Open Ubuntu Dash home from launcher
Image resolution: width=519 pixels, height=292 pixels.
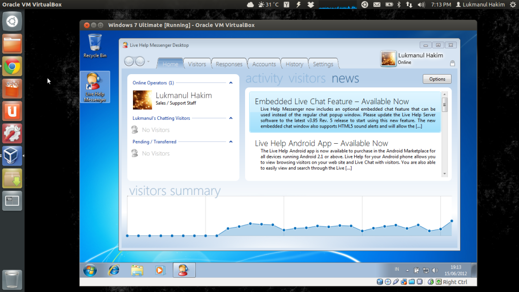pyautogui.click(x=12, y=21)
